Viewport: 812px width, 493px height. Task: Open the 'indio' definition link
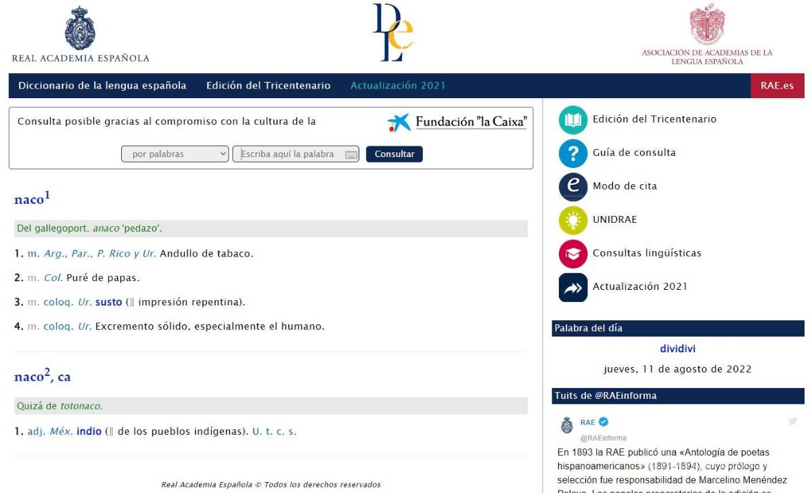[87, 430]
